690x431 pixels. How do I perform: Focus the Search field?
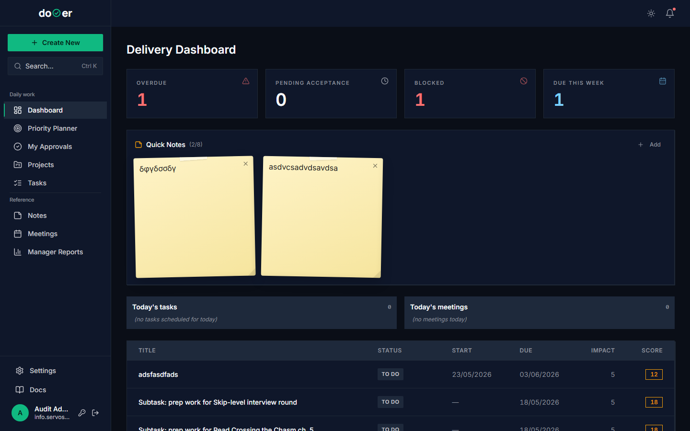click(56, 66)
